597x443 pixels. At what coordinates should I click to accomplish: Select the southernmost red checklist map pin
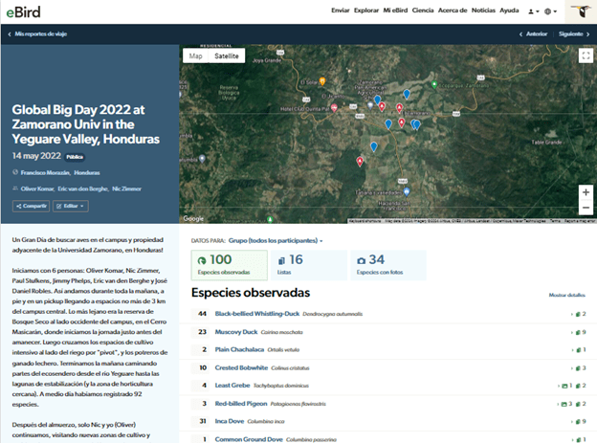coord(360,162)
